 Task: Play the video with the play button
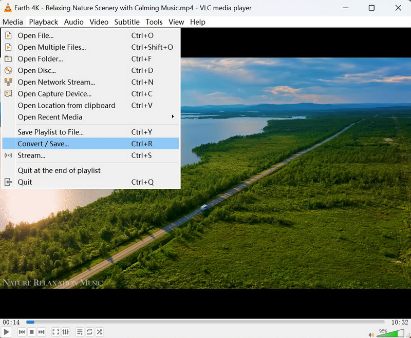coord(6,332)
